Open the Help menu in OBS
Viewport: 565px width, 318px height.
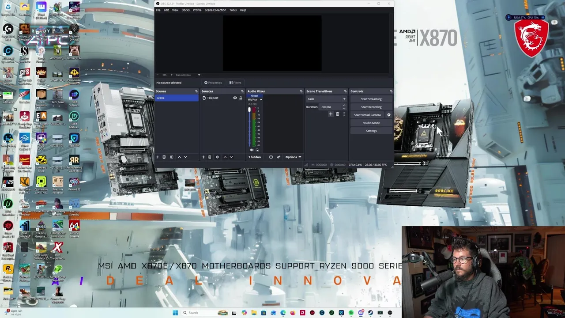click(x=243, y=10)
